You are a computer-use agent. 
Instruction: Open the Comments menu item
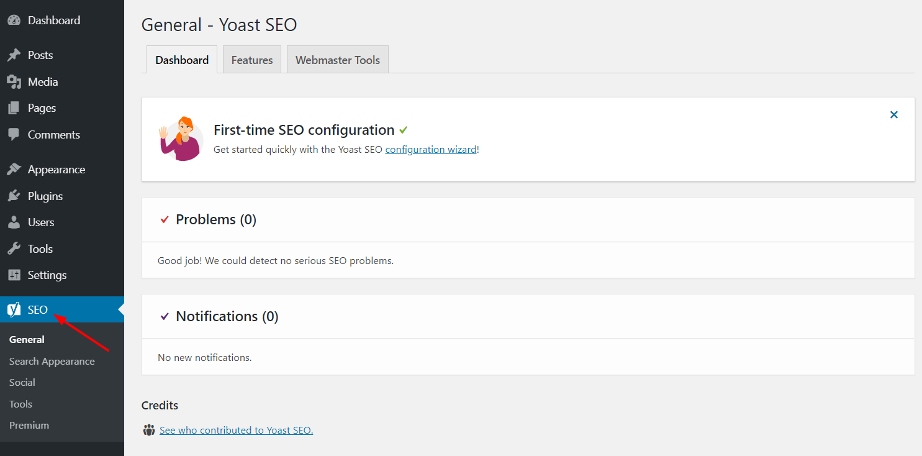(62, 134)
